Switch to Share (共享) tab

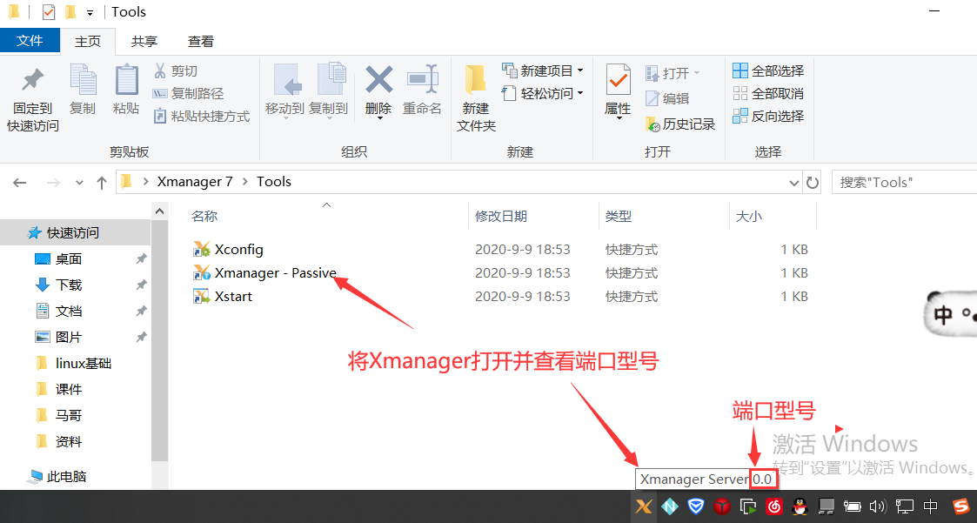pos(144,41)
